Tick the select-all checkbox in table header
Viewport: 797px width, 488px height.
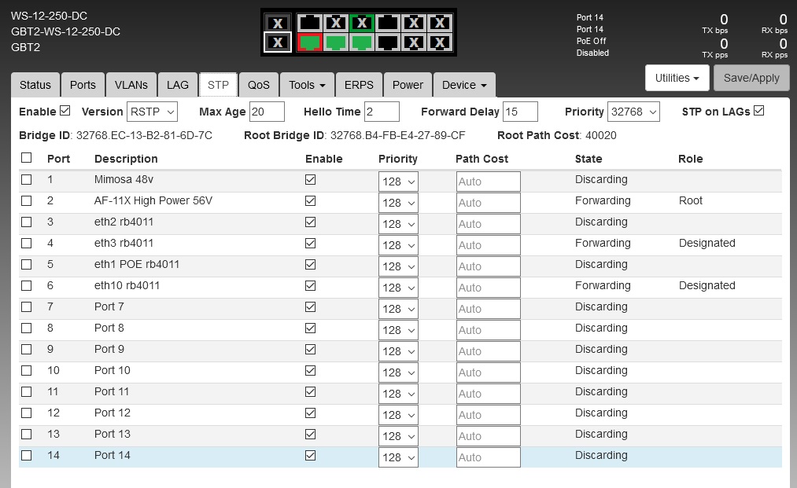(27, 158)
